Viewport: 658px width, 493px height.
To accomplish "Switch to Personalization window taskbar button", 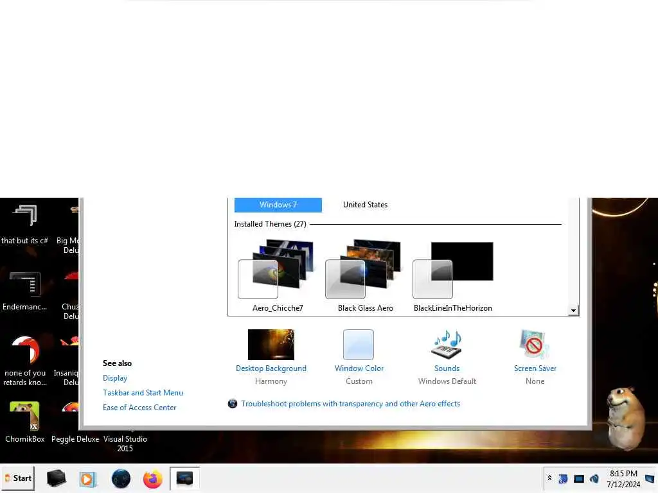I will [184, 478].
